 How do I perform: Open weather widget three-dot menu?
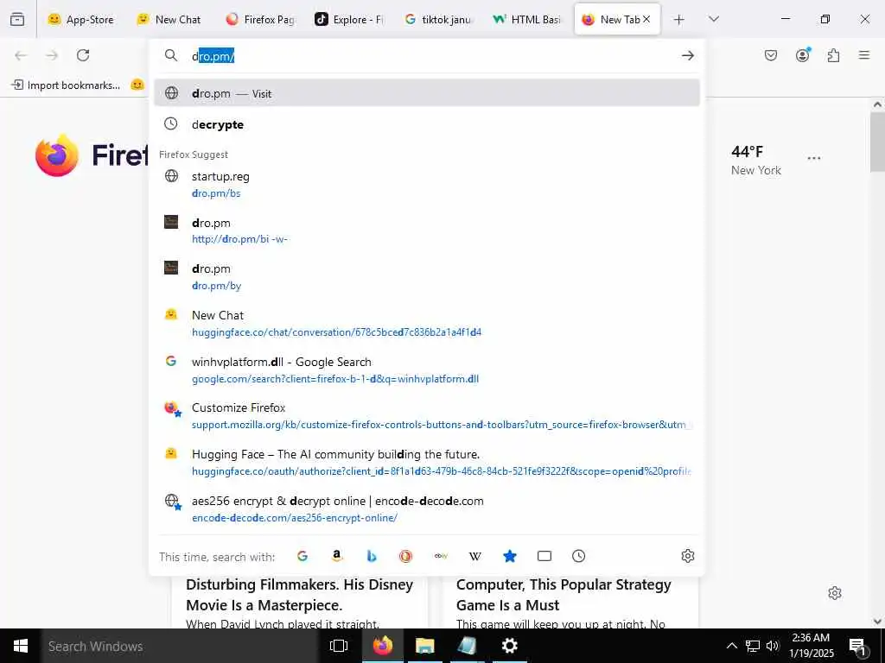(x=814, y=159)
